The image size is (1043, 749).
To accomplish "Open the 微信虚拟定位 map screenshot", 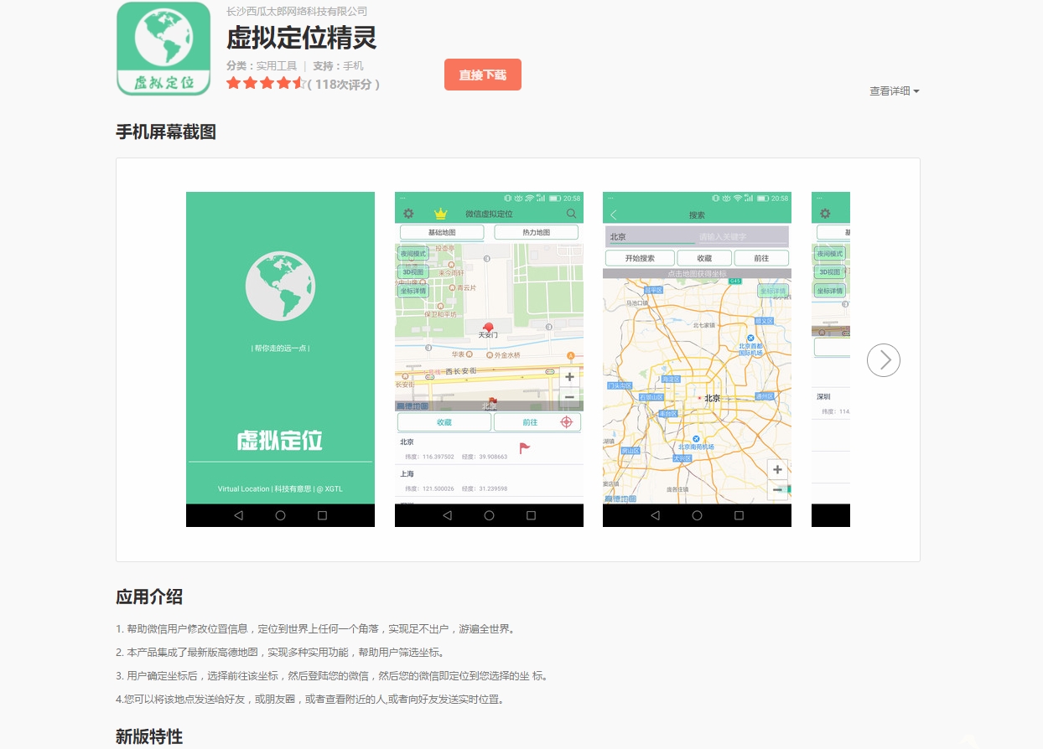I will click(x=489, y=359).
